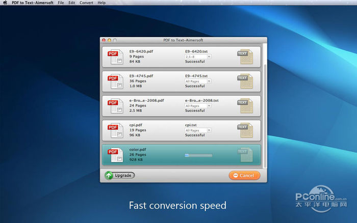Image resolution: width=357 pixels, height=223 pixels.
Task: Cancel the conversion with the Cancel button
Action: pyautogui.click(x=244, y=175)
